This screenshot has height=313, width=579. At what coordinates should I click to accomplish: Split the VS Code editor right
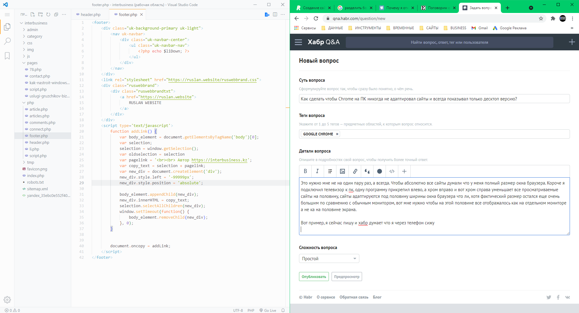[x=275, y=14]
